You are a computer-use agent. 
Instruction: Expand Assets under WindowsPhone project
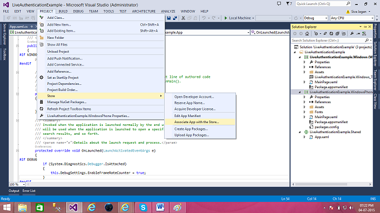pos(305,107)
